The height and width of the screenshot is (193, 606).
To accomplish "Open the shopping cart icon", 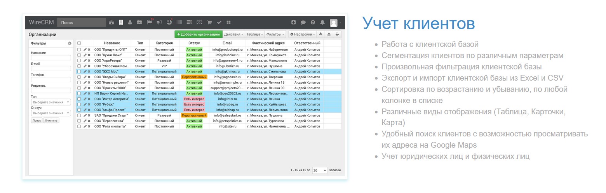I will pos(209,22).
